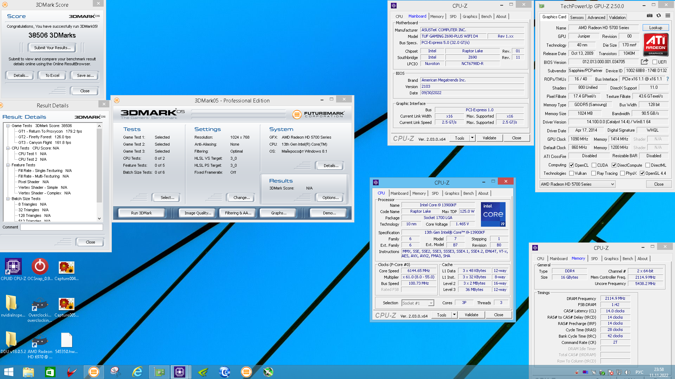Switch to the Sensors tab in GPU-Z
The image size is (675, 379).
(577, 17)
